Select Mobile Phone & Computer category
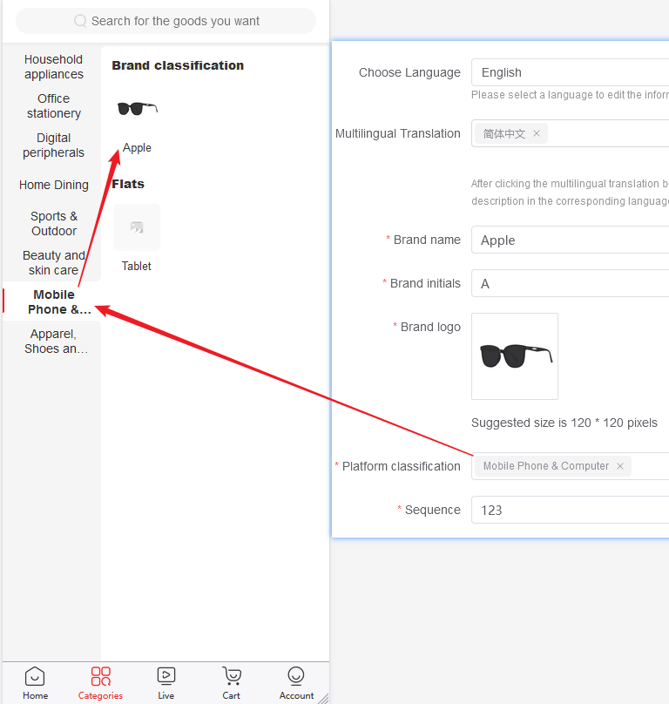This screenshot has height=704, width=669. pos(52,301)
